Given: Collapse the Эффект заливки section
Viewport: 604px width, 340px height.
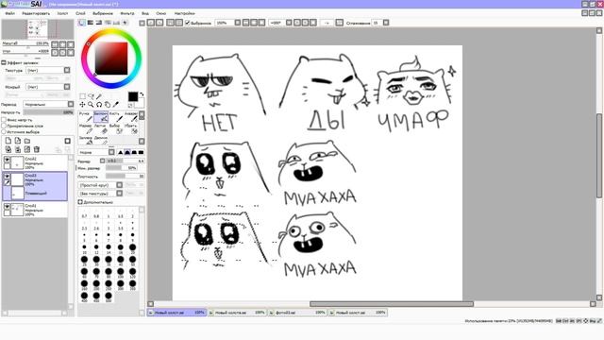Looking at the screenshot, I should (x=4, y=62).
